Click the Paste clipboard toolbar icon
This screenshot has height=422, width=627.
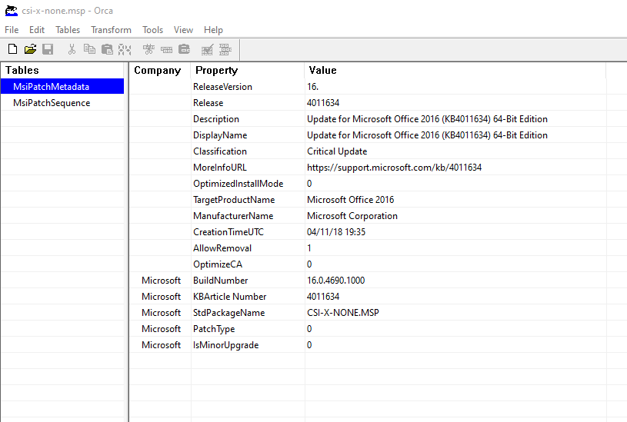pos(107,49)
